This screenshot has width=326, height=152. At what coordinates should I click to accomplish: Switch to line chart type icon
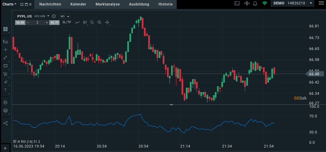(x=77, y=22)
